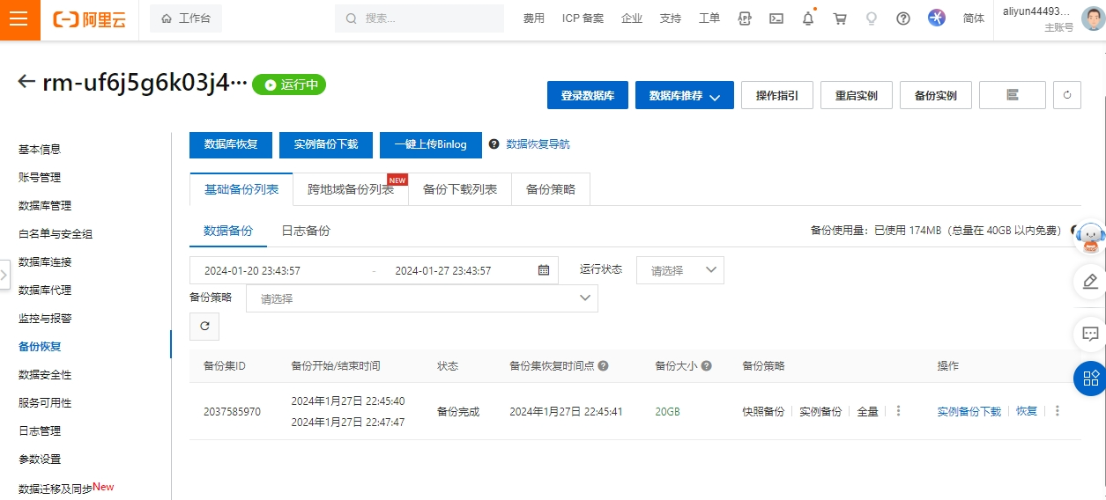This screenshot has width=1106, height=500.
Task: Open the more actions menu in 操作 column
Action: (x=1058, y=411)
